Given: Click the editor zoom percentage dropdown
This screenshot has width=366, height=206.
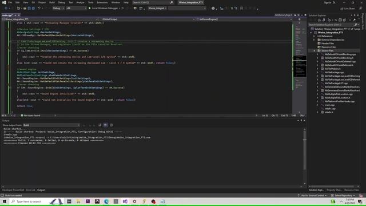Looking at the screenshot, I should point(7,116).
